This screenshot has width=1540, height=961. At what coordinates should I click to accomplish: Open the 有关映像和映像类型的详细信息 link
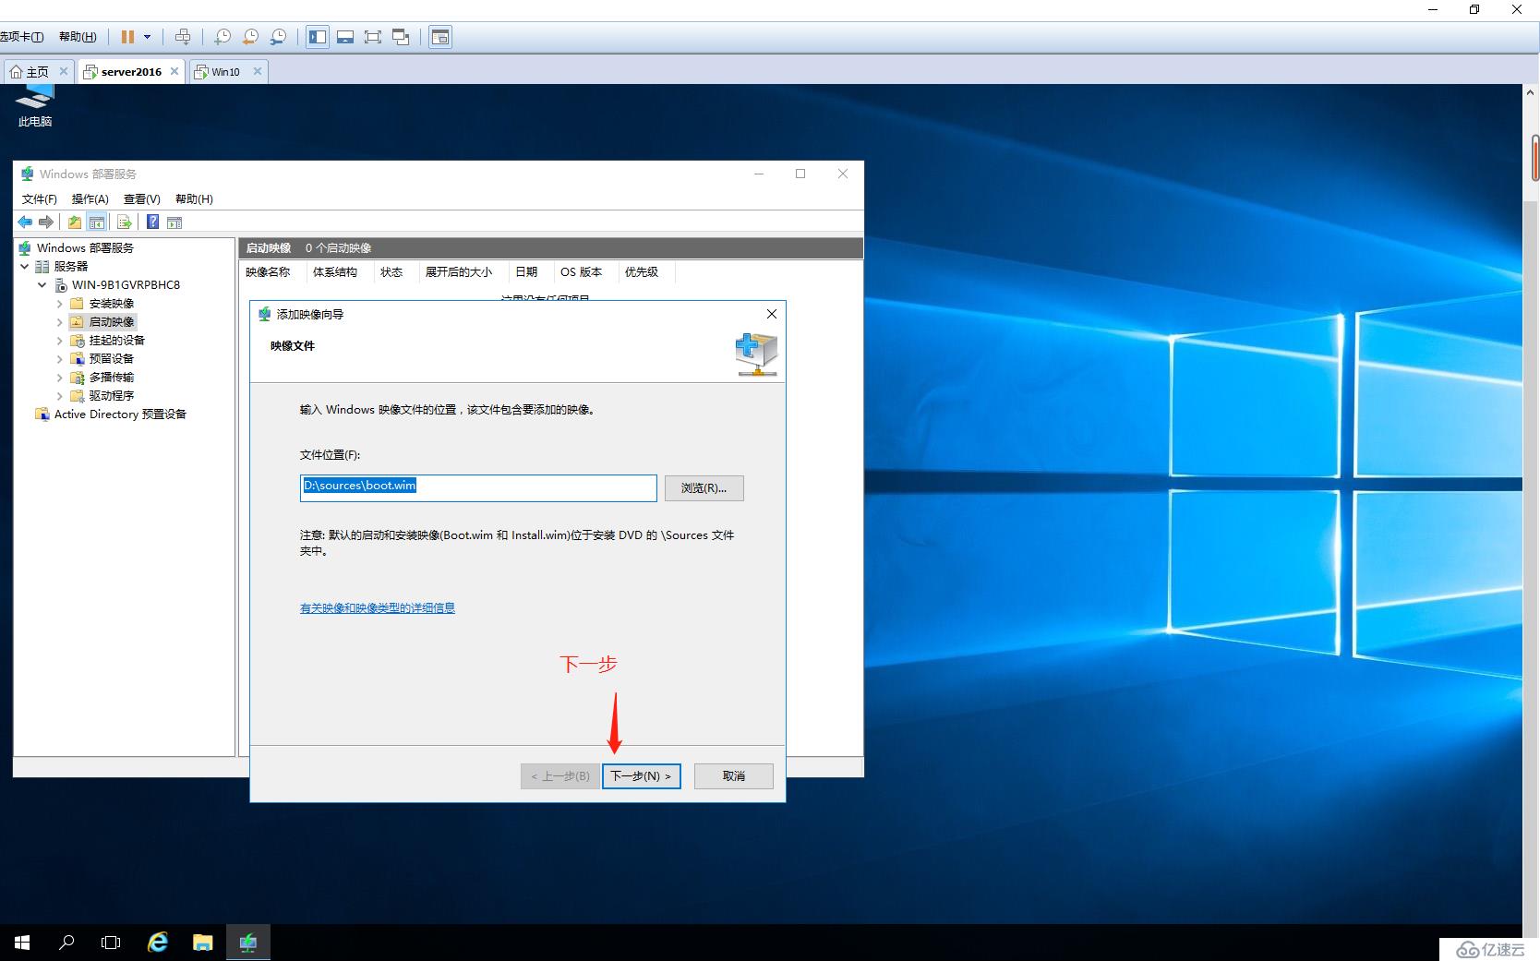(377, 607)
